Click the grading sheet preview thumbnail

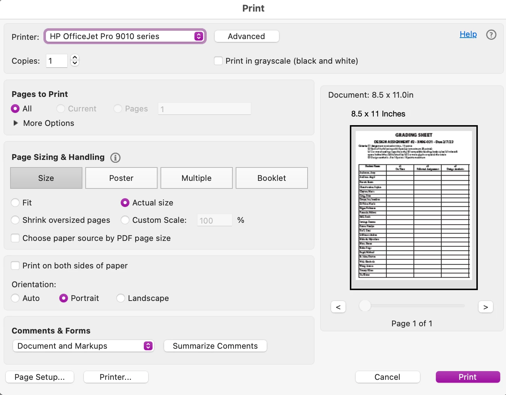tap(414, 208)
